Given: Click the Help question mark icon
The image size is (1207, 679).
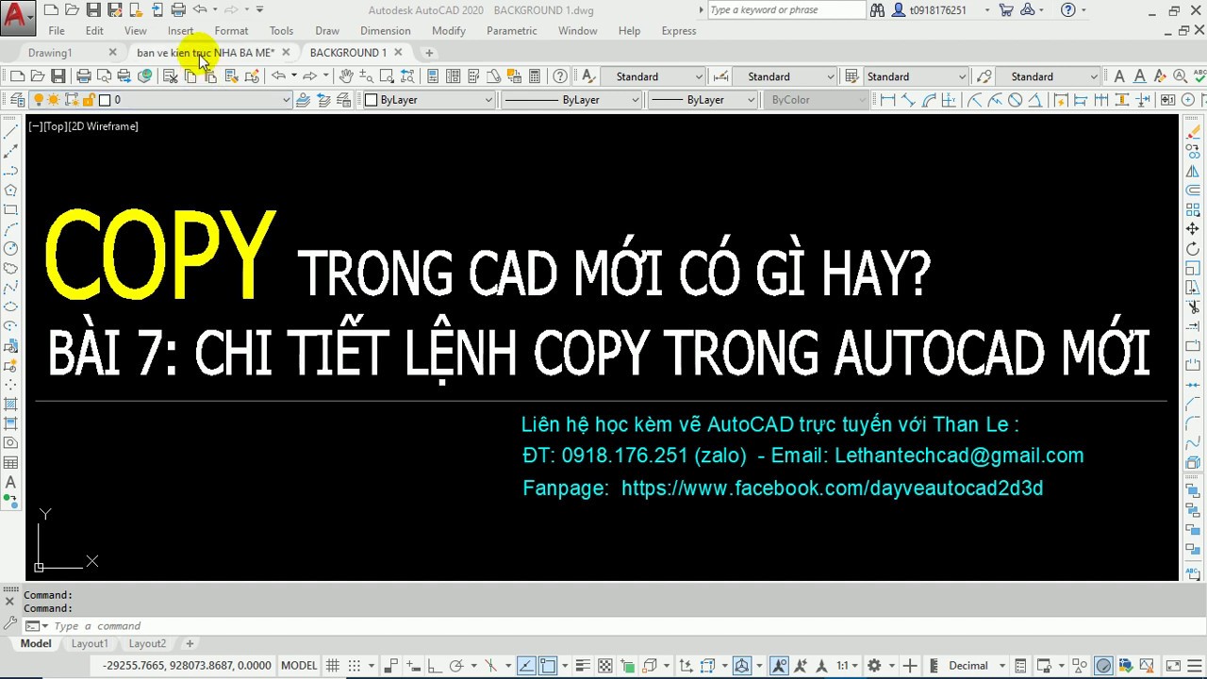Looking at the screenshot, I should tap(560, 76).
